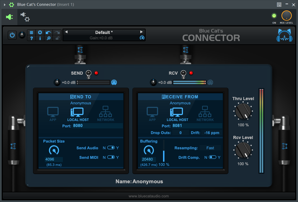Toggle the blue power bypass button
Viewport: 298px width, 202px height.
12,35
